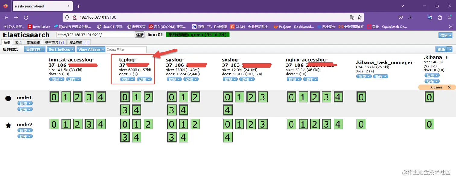The width and height of the screenshot is (456, 181).
Task: Click the list all tabs chevron
Action: (402, 6)
